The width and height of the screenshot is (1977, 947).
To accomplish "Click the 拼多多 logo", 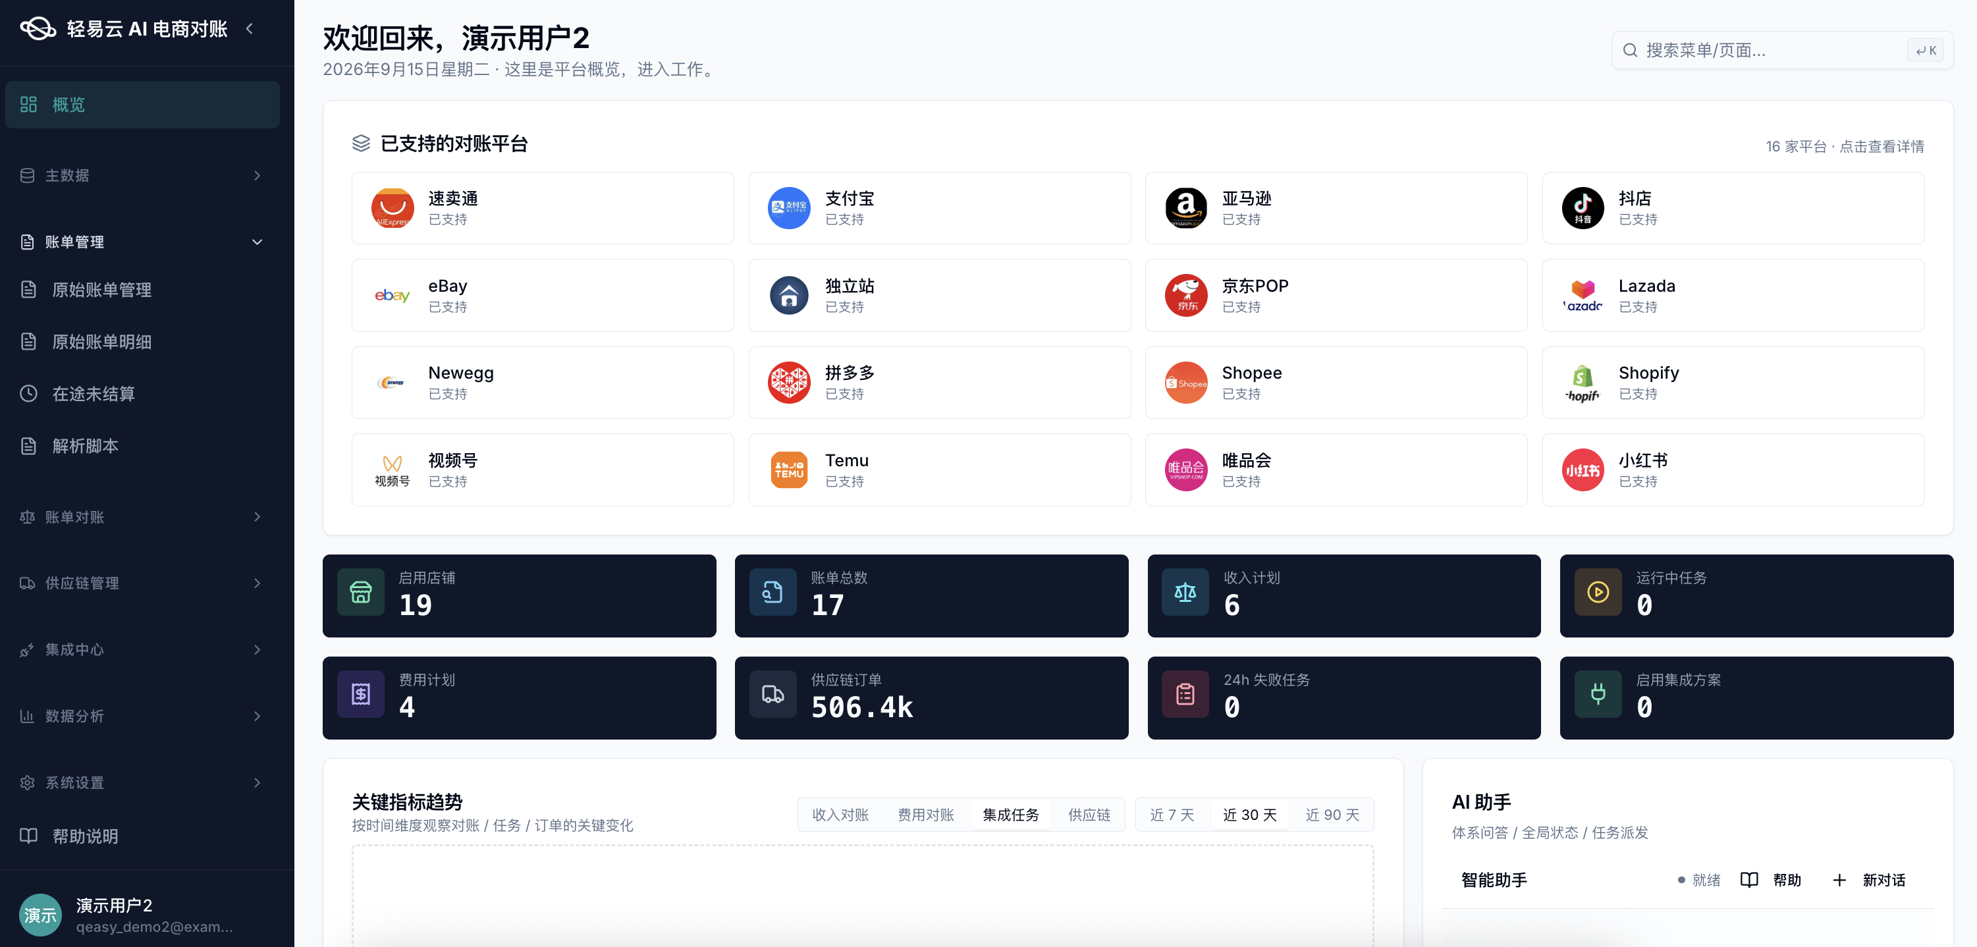I will pos(789,382).
